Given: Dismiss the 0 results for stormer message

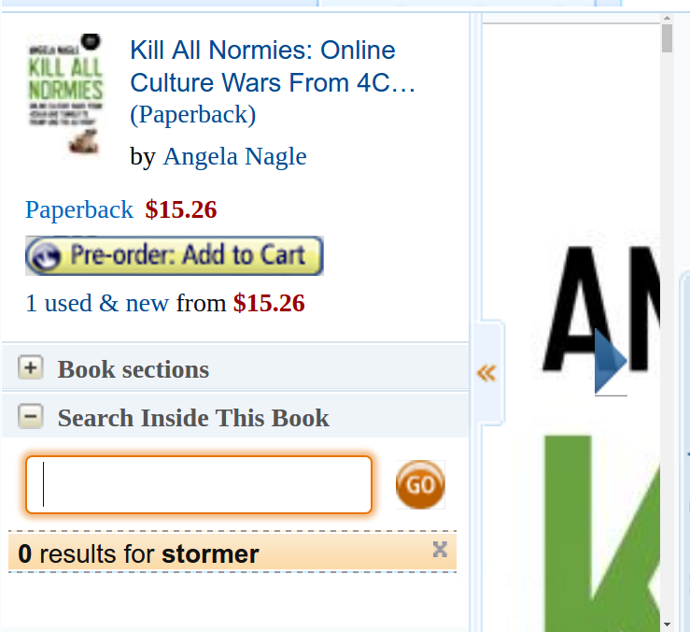Looking at the screenshot, I should tap(440, 550).
